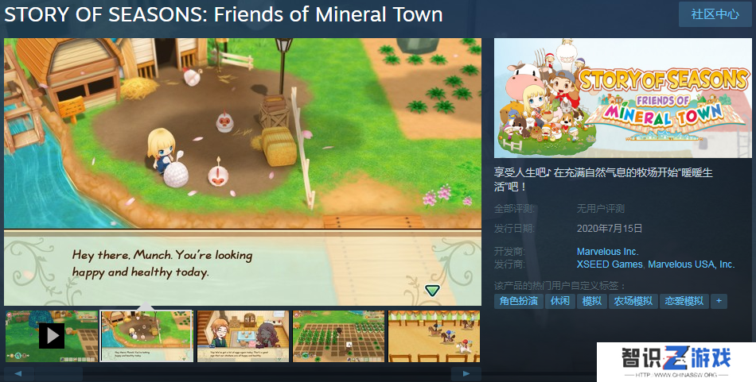Select the 角色扮演 tag
The image size is (756, 382).
[519, 301]
